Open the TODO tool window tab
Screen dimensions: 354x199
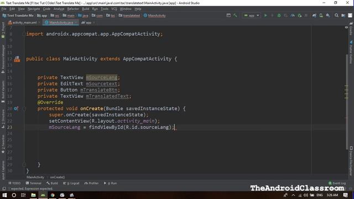pos(14,183)
